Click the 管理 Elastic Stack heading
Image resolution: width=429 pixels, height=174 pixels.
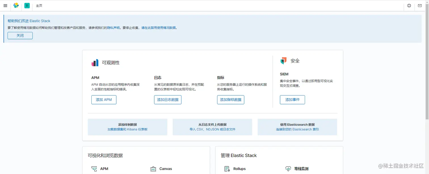tap(239, 156)
